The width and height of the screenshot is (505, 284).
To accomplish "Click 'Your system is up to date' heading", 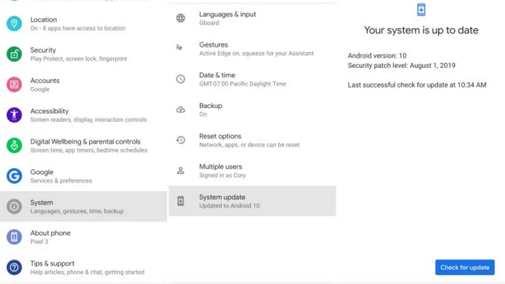I will pyautogui.click(x=421, y=30).
